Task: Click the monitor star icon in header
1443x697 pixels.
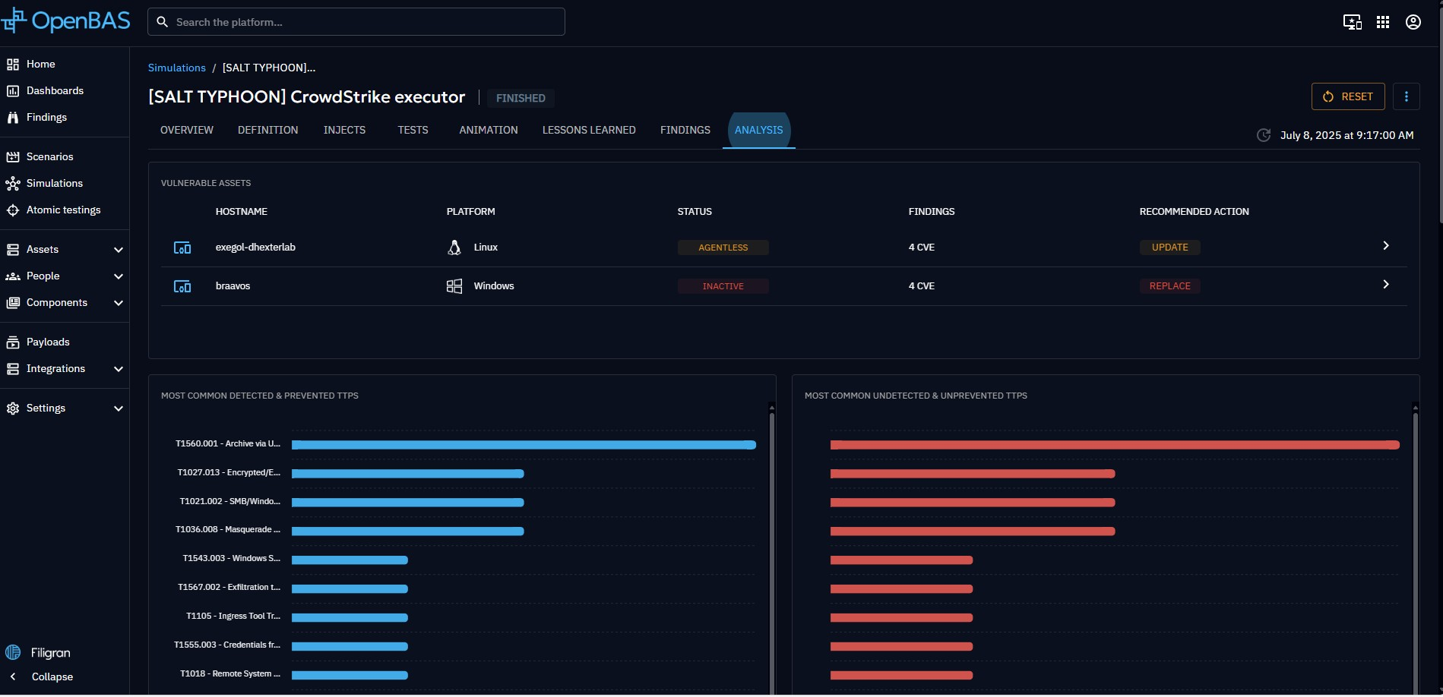Action: pyautogui.click(x=1352, y=22)
